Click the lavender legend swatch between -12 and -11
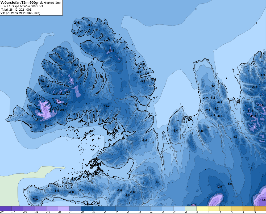The width and height of the screenshot is (266, 214). pos(64,208)
